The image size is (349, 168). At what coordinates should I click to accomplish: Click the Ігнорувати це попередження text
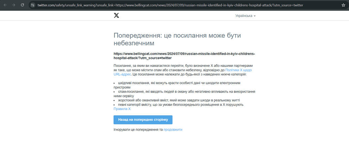coord(138,129)
